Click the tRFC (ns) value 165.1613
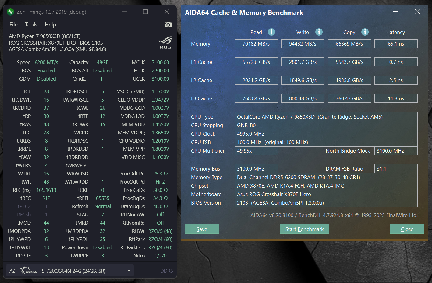 tap(46, 190)
